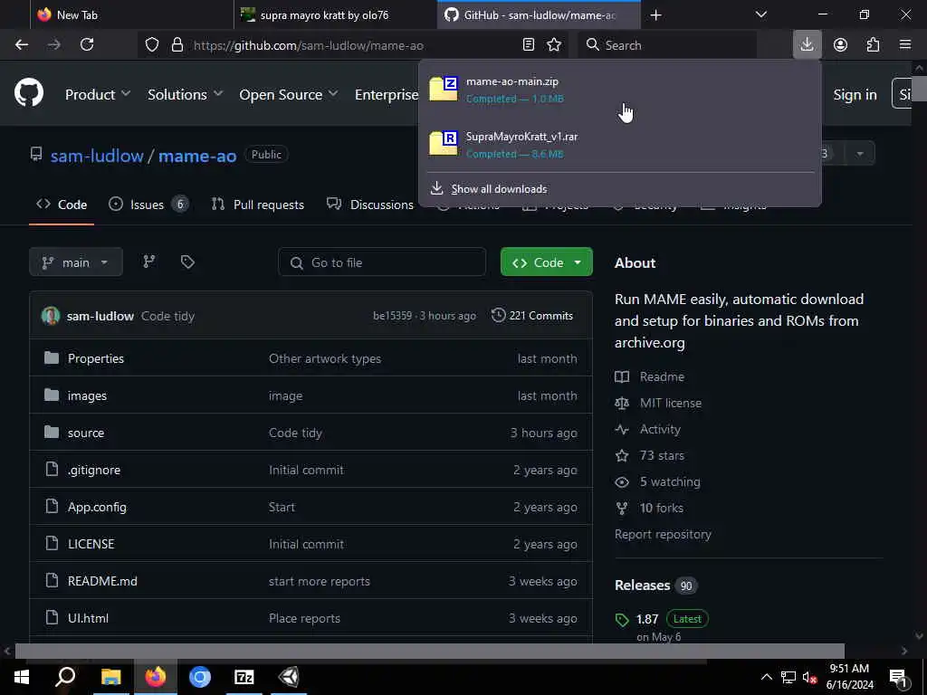Open the UI.html file

88,618
